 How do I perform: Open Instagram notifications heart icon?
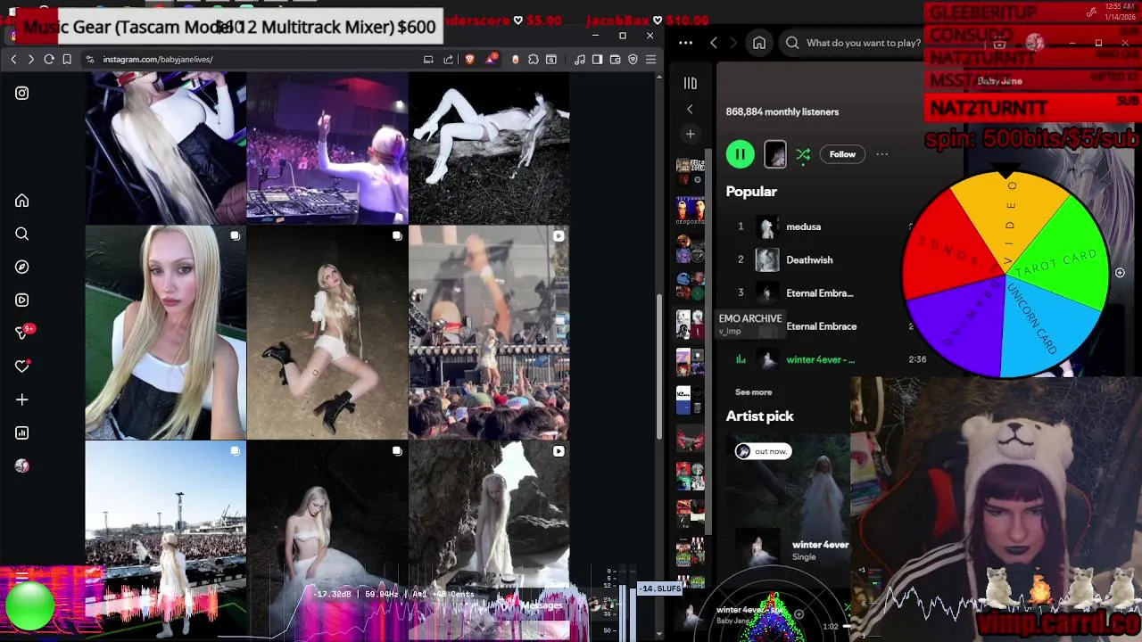(x=22, y=366)
